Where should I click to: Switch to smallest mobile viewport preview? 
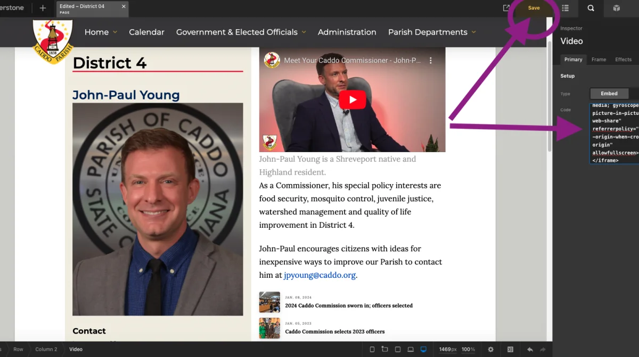click(x=372, y=350)
